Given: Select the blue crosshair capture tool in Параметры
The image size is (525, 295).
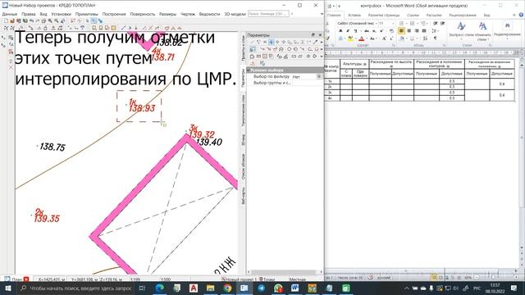Looking at the screenshot, I should pyautogui.click(x=272, y=42).
